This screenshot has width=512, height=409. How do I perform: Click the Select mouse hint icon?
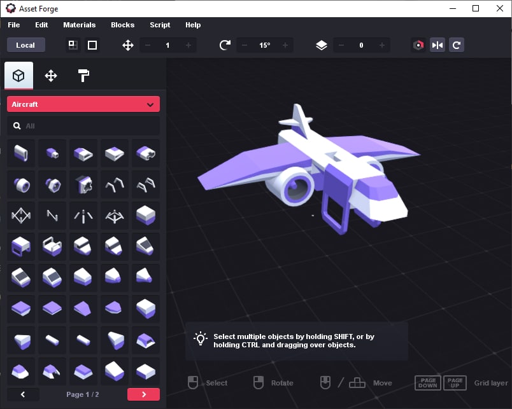click(193, 382)
